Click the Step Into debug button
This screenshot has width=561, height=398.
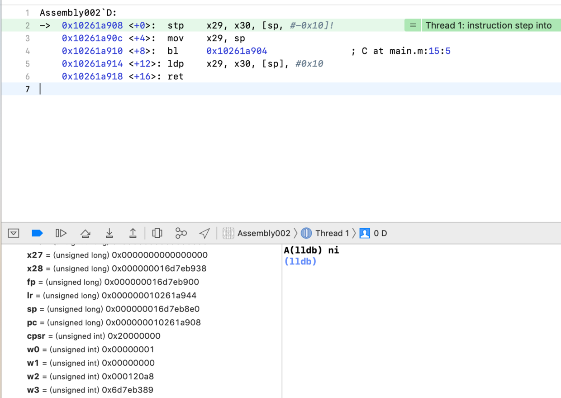coord(109,233)
